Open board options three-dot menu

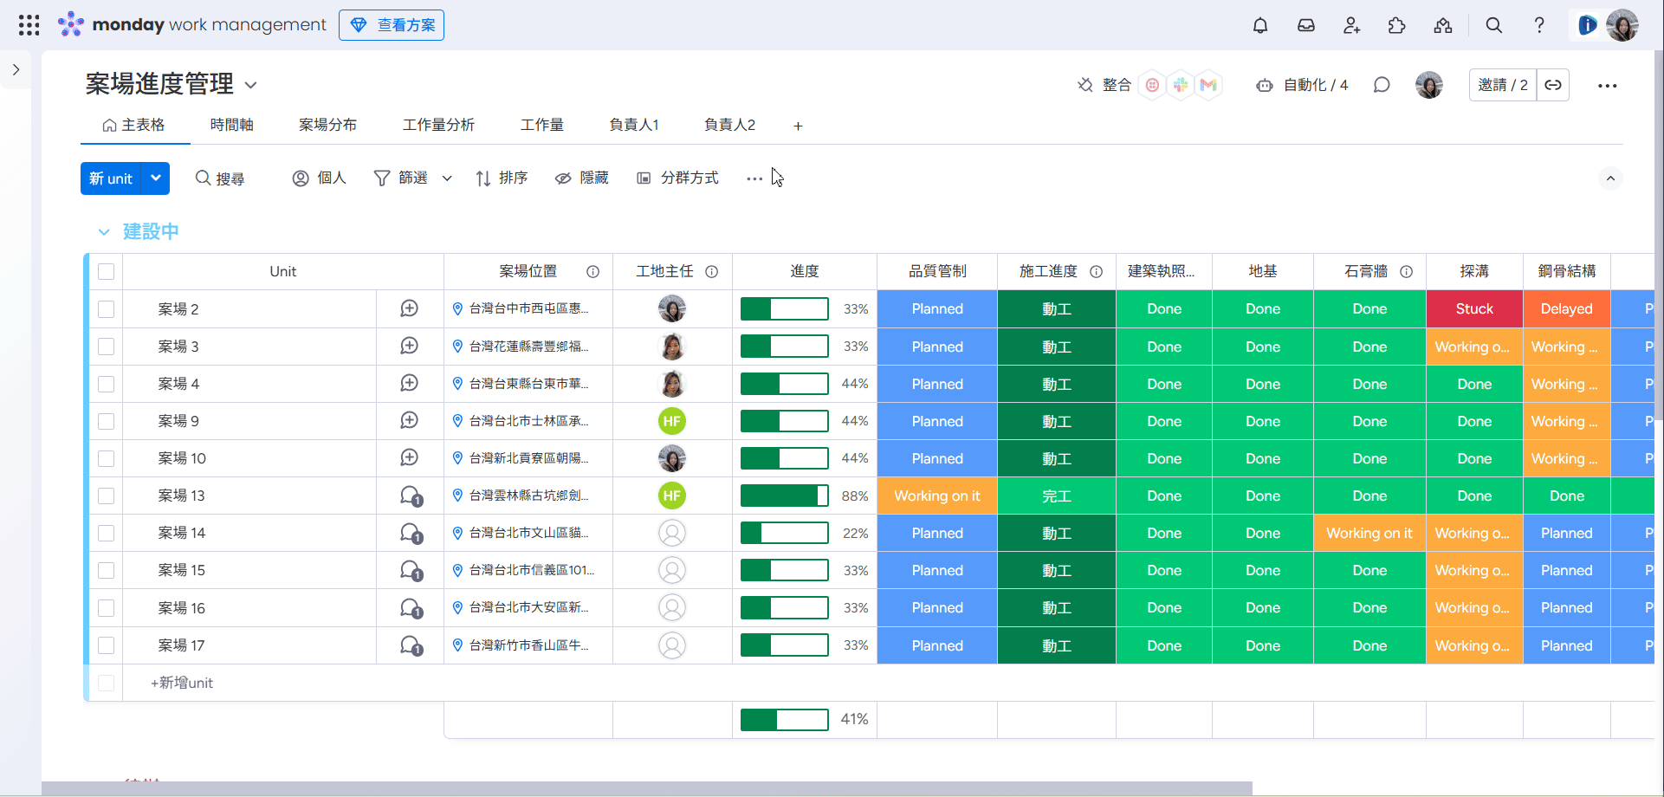1608,86
